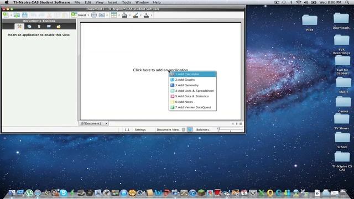The height and width of the screenshot is (199, 354).
Task: Click the Insert page icon in toolbar
Action: pos(74,15)
